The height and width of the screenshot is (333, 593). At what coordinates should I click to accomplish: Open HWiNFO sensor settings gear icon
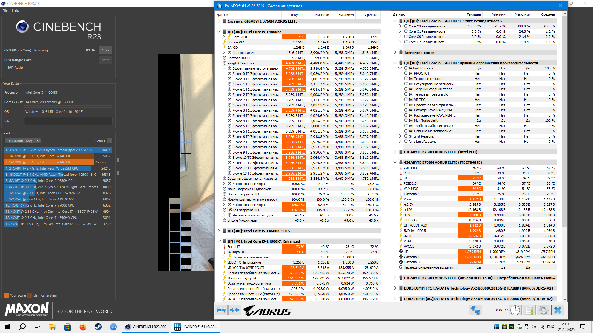coord(543,310)
